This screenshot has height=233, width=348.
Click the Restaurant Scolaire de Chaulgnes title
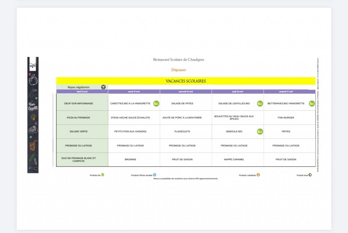click(178, 60)
